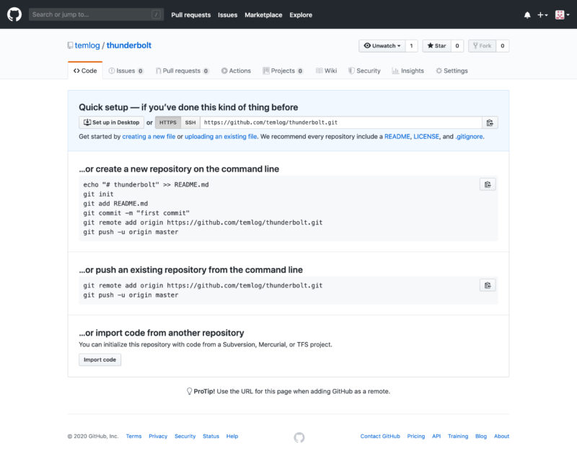
Task: Open the Unwatch dropdown button
Action: click(382, 46)
